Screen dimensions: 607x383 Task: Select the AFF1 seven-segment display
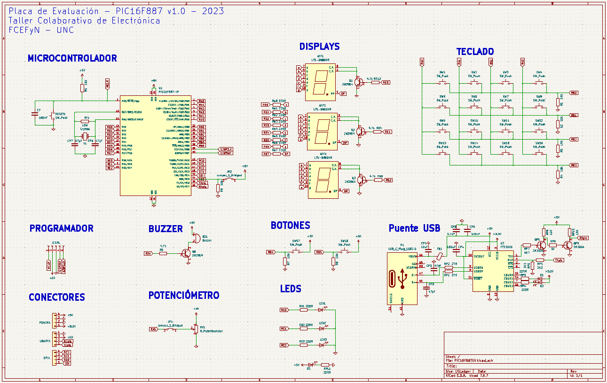pyautogui.click(x=320, y=82)
